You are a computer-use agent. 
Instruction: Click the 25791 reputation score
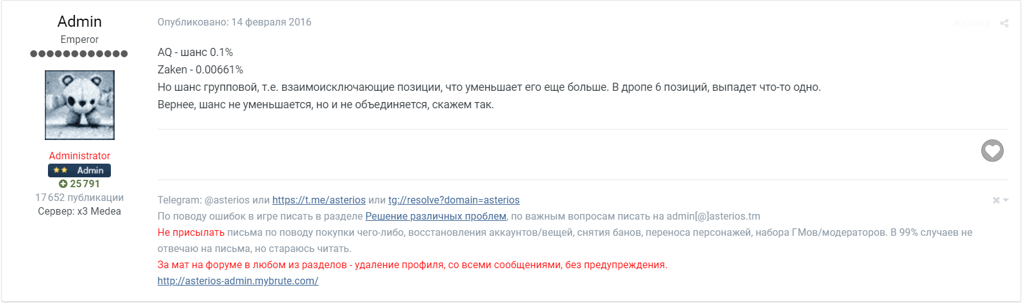coord(85,184)
